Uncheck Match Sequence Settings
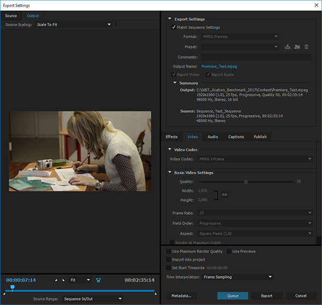 (173, 27)
